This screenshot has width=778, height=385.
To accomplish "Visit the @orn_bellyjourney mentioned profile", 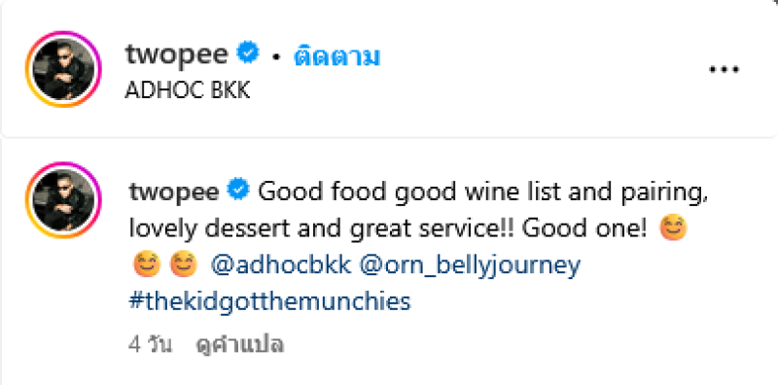I will (x=470, y=266).
